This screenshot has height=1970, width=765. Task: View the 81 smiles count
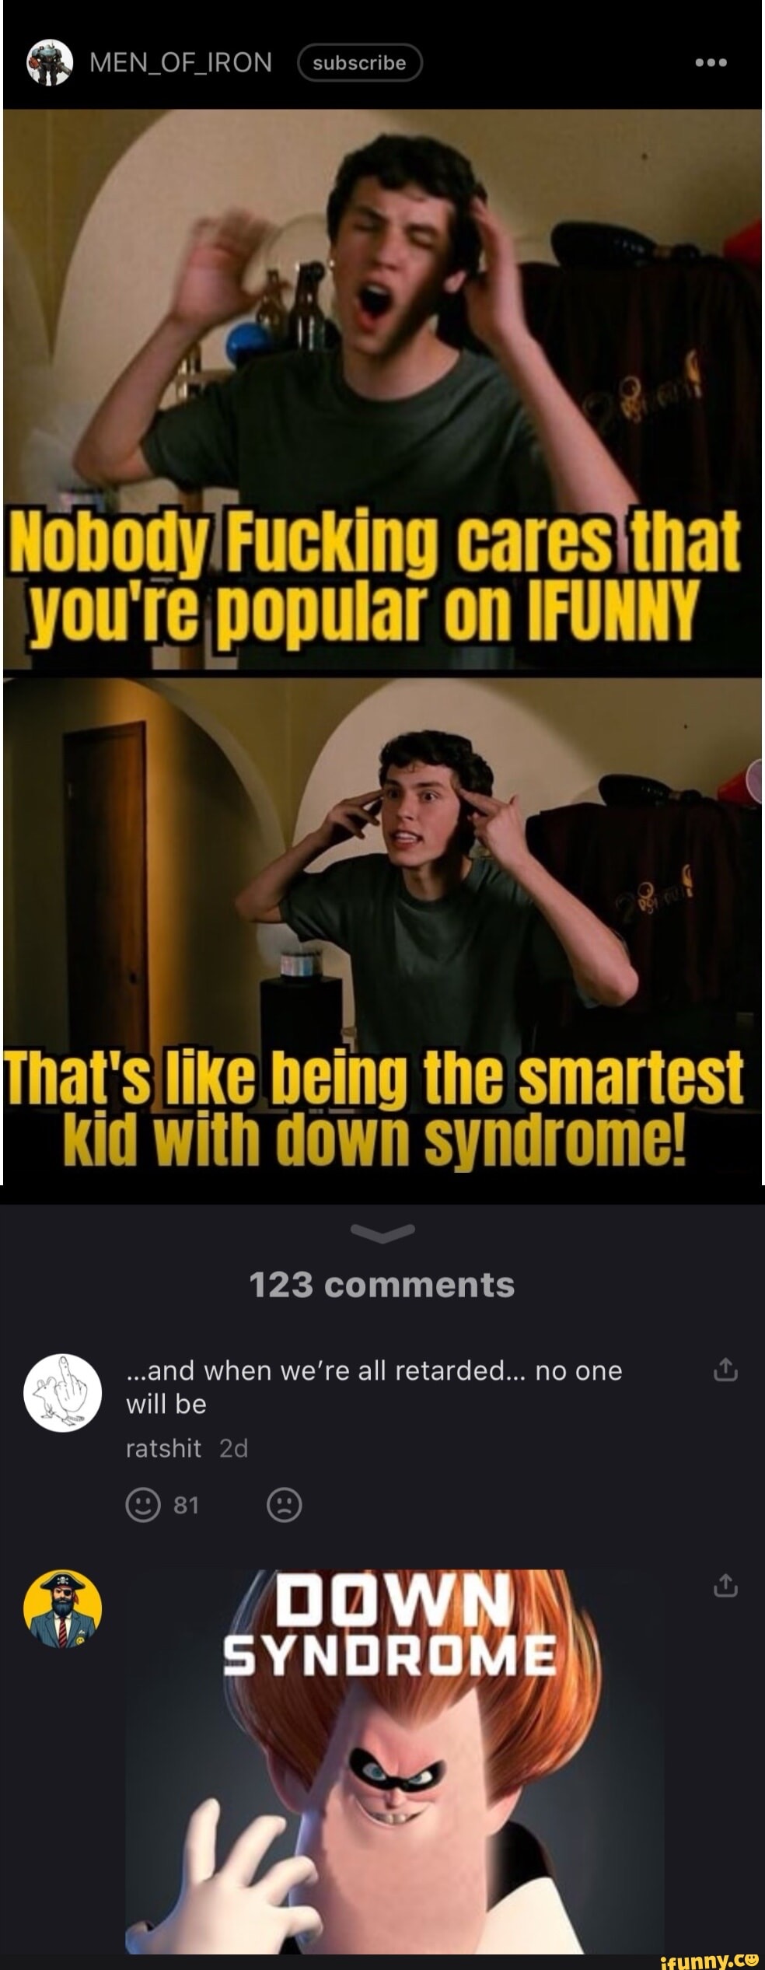coord(187,1506)
